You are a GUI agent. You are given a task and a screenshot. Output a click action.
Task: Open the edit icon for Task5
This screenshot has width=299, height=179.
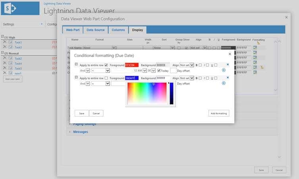[x=10, y=68]
